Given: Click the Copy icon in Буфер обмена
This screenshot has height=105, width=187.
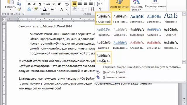Looking at the screenshot, I should (x=19, y=4).
